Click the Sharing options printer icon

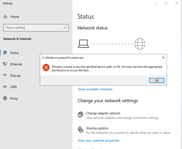81,130
